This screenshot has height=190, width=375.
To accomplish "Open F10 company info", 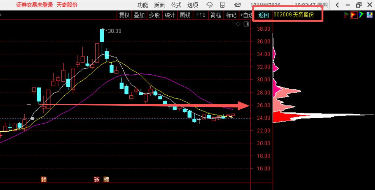I will coord(201,15).
